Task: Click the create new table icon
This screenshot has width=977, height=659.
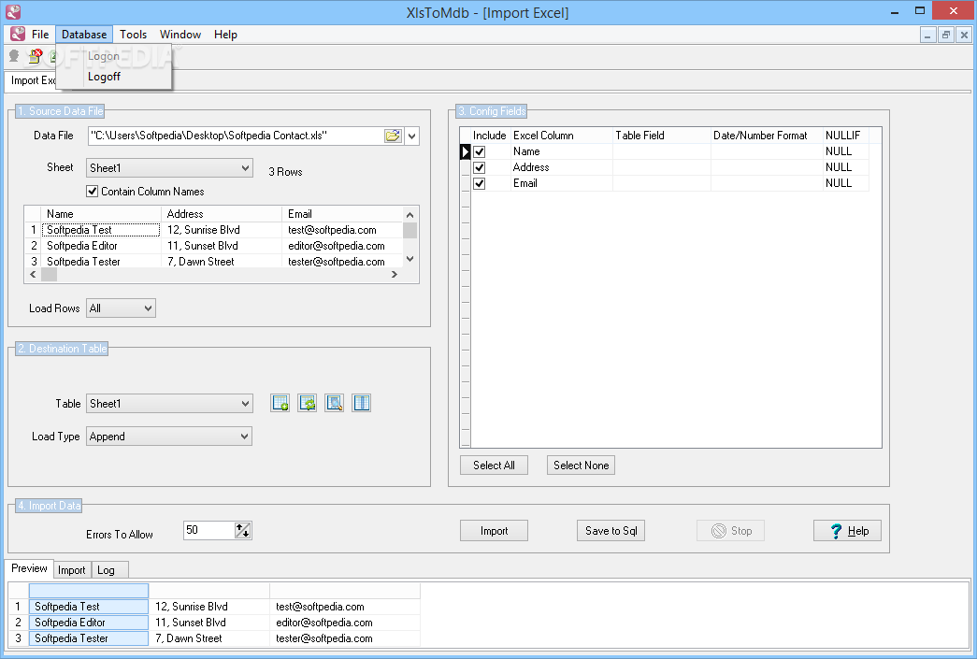Action: [x=280, y=403]
